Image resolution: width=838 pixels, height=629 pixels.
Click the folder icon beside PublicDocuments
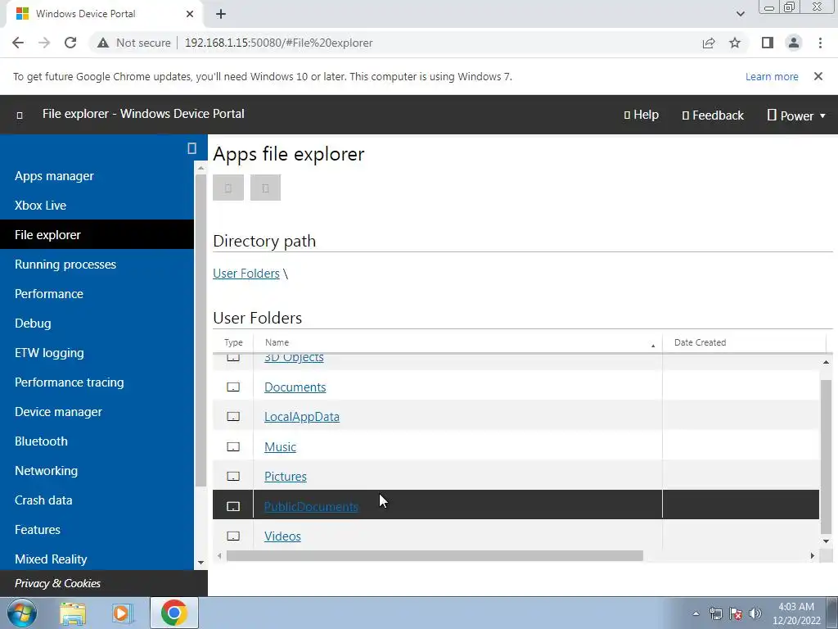[x=233, y=506]
